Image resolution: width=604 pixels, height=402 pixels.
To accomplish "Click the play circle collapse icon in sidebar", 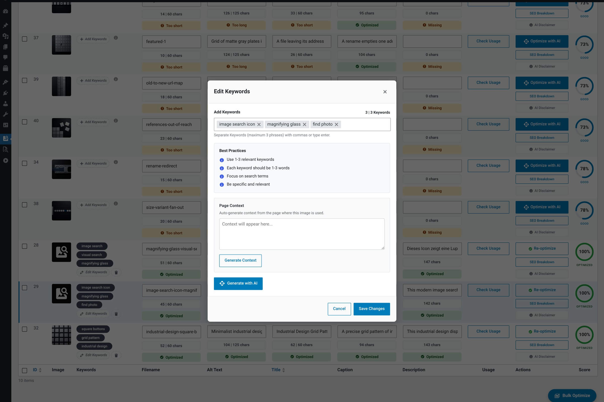I will pos(5,161).
